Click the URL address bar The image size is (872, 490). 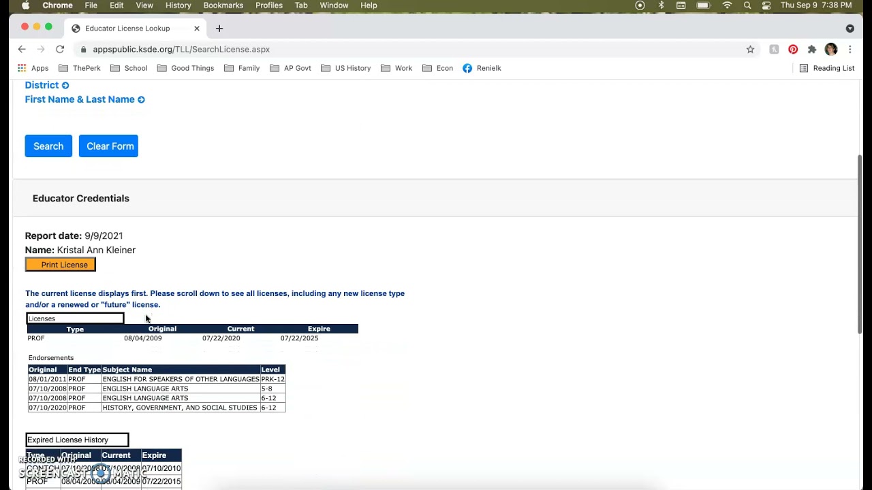pos(409,49)
